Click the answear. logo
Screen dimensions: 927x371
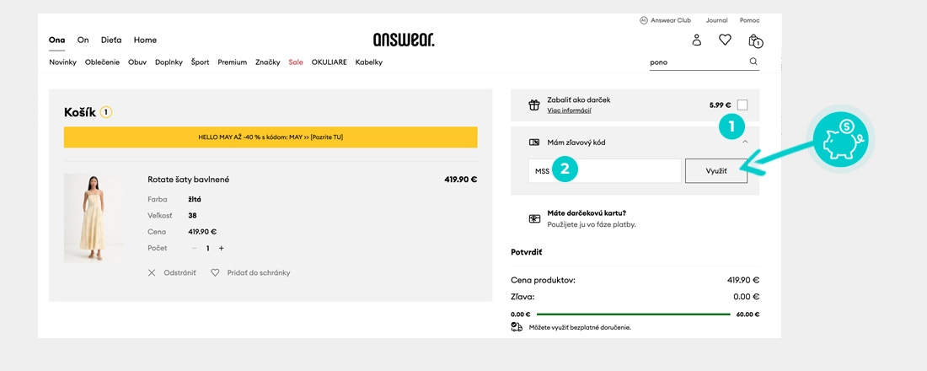click(x=404, y=40)
